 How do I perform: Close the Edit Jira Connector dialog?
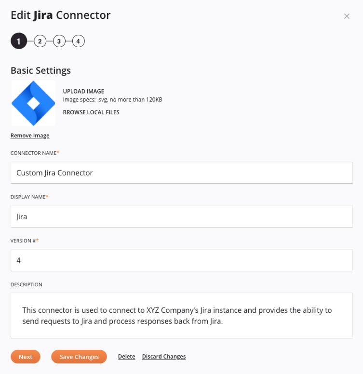point(347,16)
